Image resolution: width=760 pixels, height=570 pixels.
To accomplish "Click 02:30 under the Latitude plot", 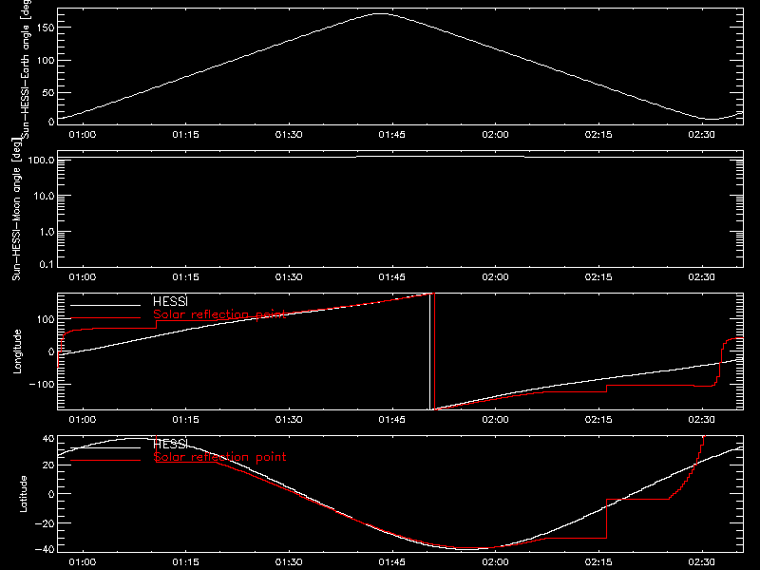I will pos(702,562).
